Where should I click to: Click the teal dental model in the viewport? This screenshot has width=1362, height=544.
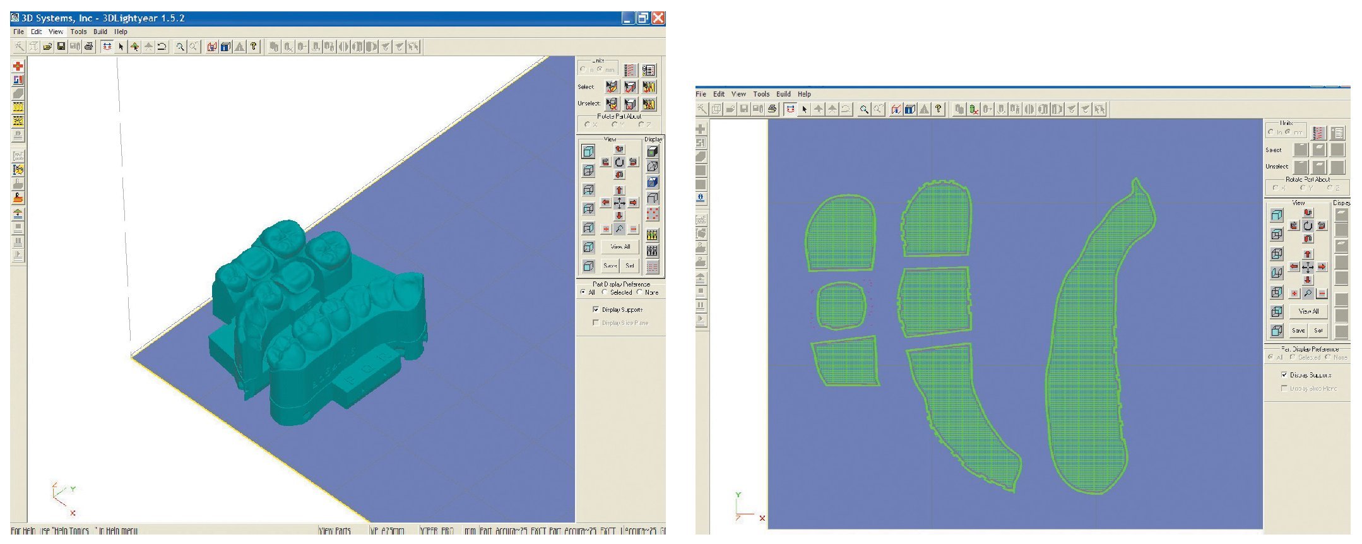pyautogui.click(x=316, y=316)
